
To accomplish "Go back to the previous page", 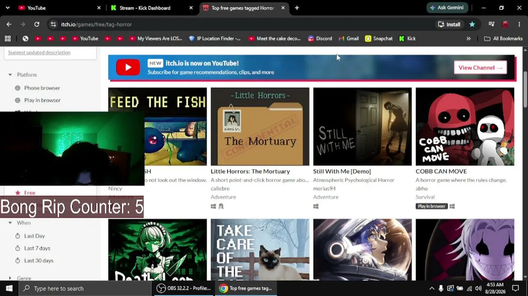I will pos(9,24).
